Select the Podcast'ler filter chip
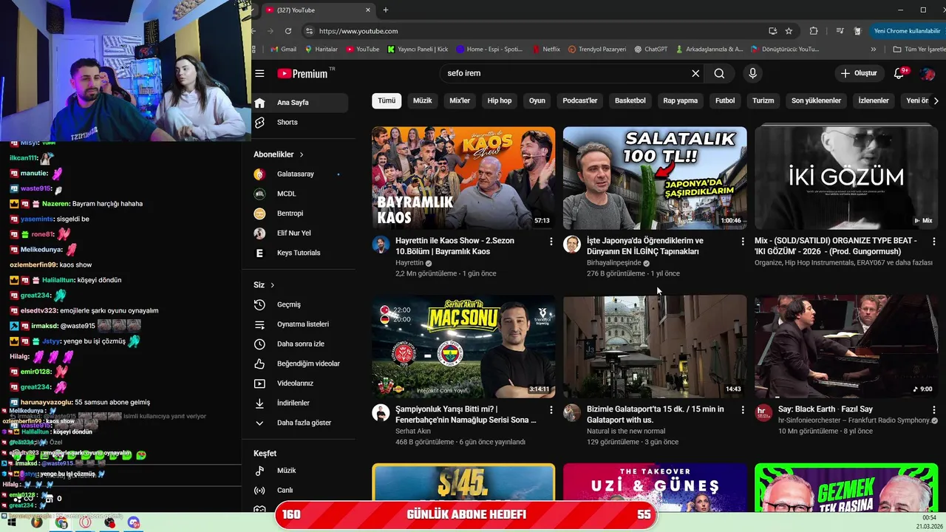946x532 pixels. pos(580,100)
